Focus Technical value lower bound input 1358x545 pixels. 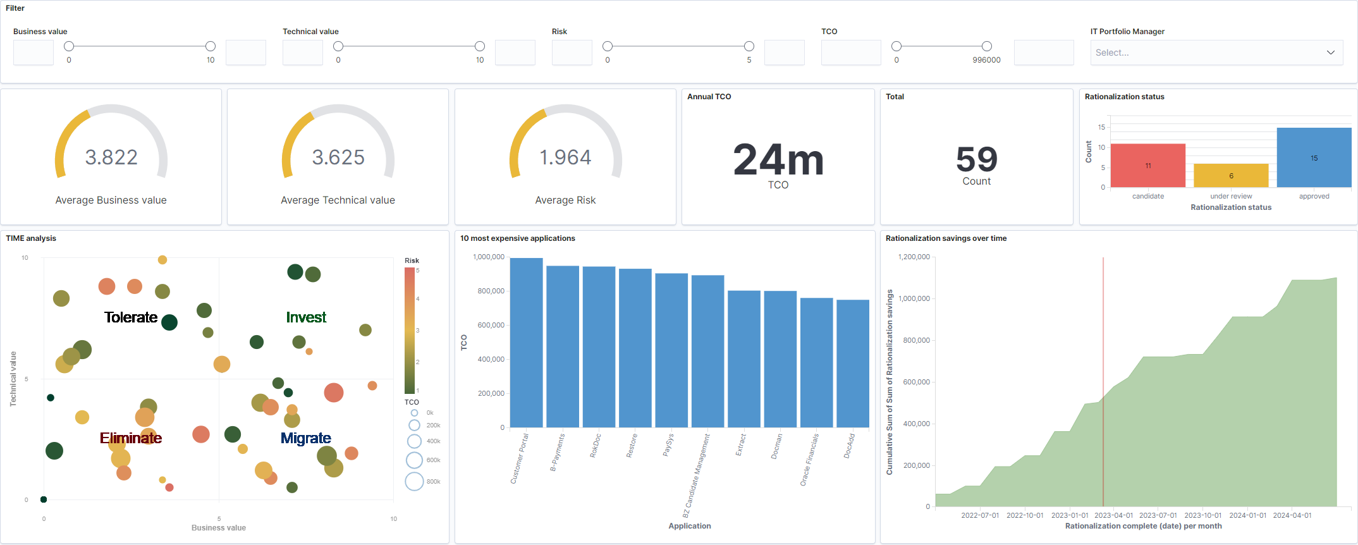point(303,52)
